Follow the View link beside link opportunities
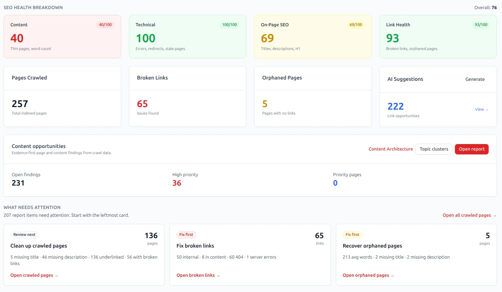This screenshot has width=502, height=292. pos(482,109)
